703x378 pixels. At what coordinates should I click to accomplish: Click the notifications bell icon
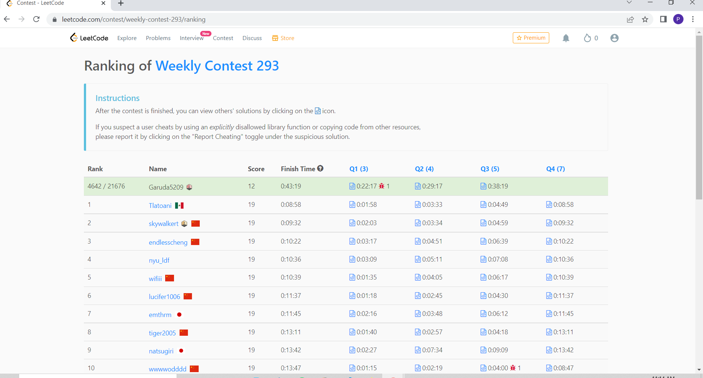tap(566, 38)
